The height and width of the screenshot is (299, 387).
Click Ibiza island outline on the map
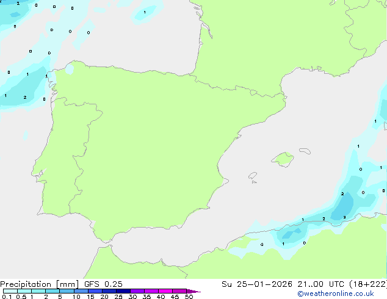(253, 176)
